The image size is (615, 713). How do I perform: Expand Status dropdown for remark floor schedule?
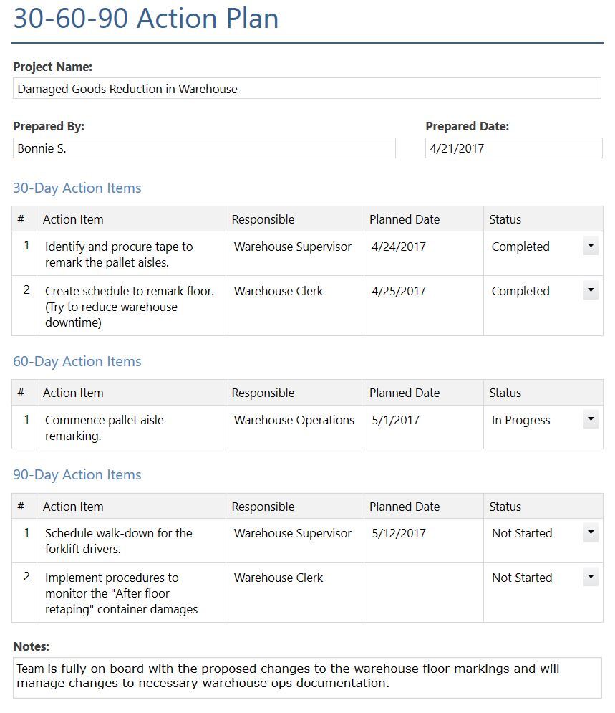pos(591,291)
